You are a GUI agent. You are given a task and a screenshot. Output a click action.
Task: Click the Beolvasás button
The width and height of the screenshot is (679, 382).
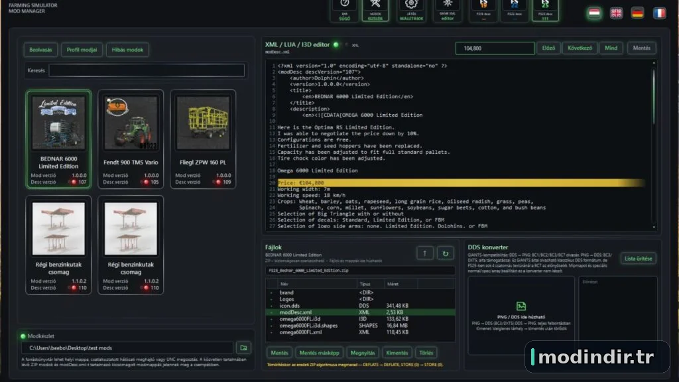click(x=40, y=50)
